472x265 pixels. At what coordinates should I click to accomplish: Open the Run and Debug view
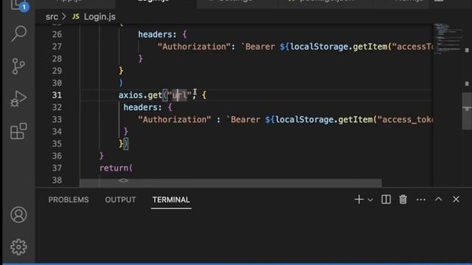tap(18, 99)
